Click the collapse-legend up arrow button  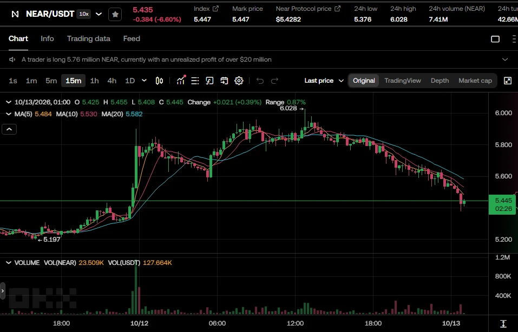pyautogui.click(x=9, y=129)
